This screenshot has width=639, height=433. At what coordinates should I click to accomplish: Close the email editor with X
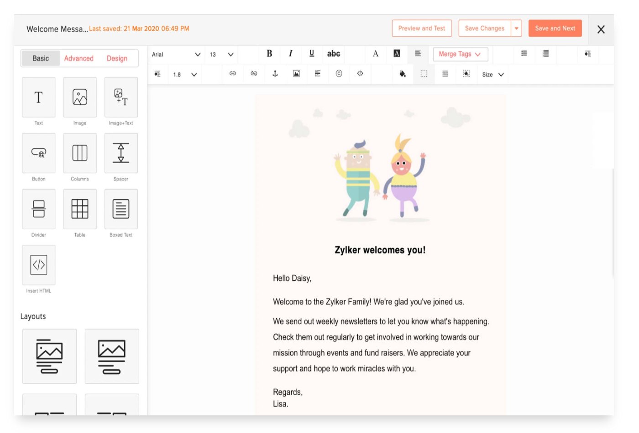(x=601, y=29)
